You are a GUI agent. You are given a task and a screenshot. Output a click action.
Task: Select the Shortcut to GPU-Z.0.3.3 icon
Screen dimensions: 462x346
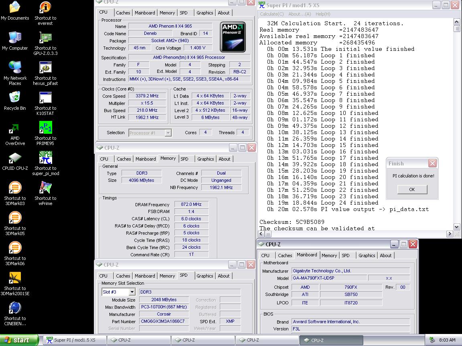(x=45, y=43)
